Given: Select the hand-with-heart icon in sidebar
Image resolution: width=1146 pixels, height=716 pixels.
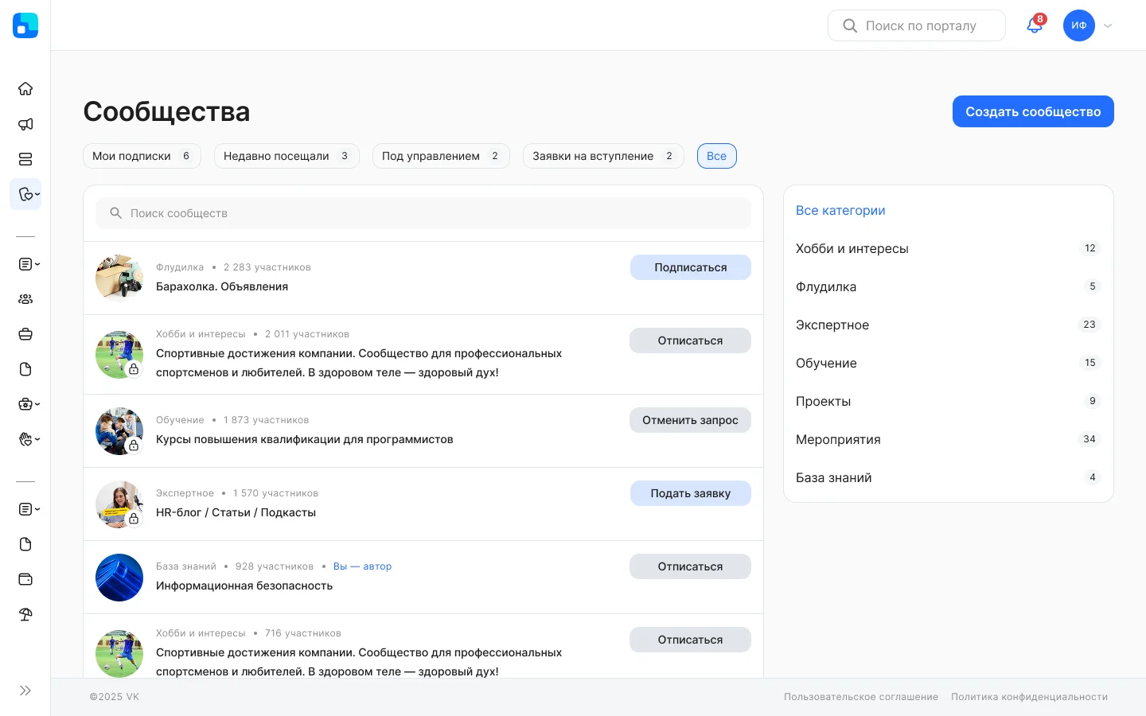Looking at the screenshot, I should coord(25,438).
